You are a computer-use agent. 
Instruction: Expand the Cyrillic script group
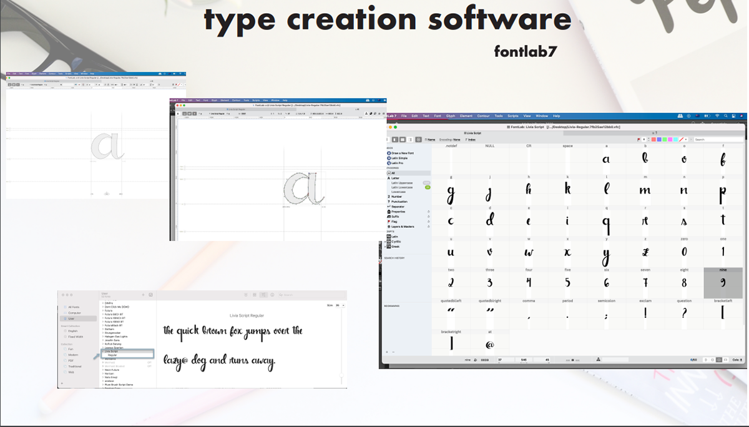tap(386, 242)
